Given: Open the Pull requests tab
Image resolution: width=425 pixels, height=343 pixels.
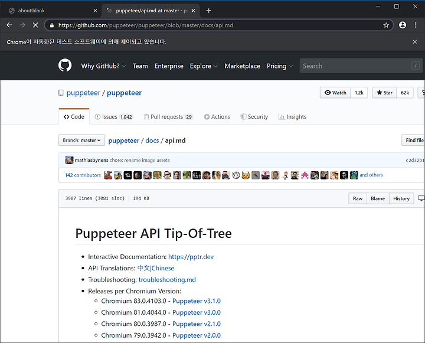Looking at the screenshot, I should pos(168,116).
